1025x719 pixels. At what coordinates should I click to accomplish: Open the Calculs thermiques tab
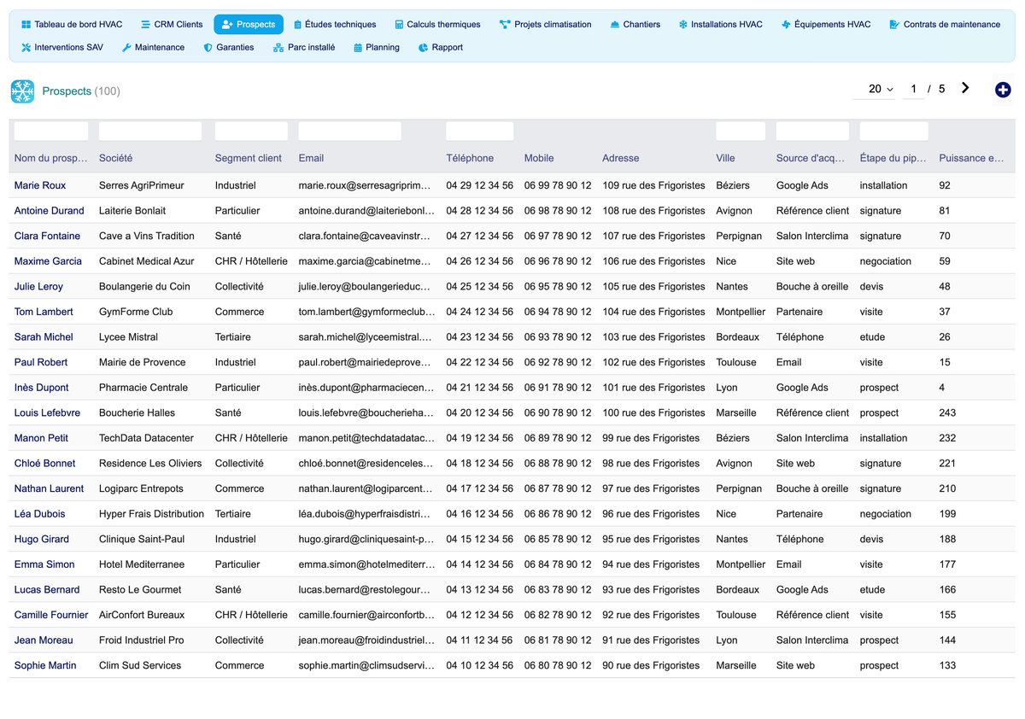click(x=437, y=25)
